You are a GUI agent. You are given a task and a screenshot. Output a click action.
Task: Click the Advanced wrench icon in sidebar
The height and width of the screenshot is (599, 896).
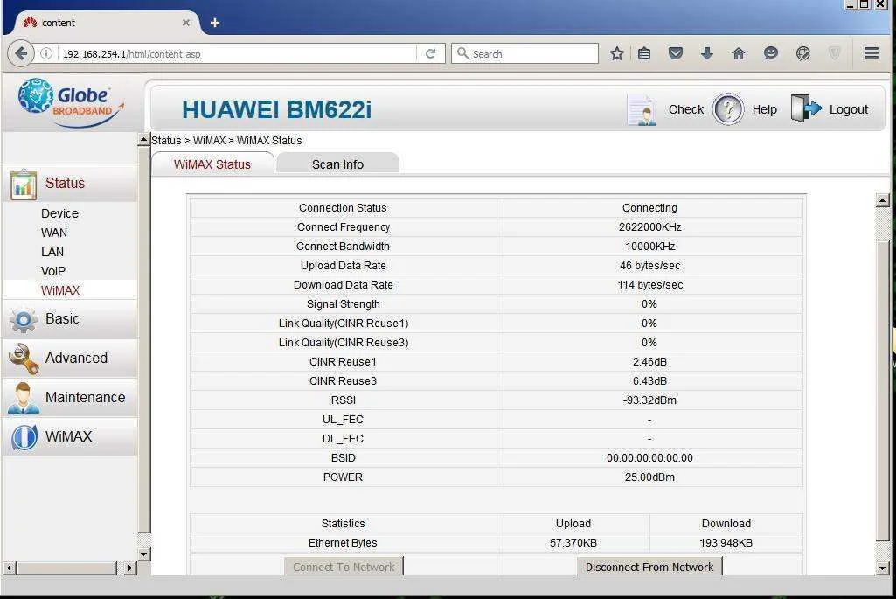click(x=24, y=359)
